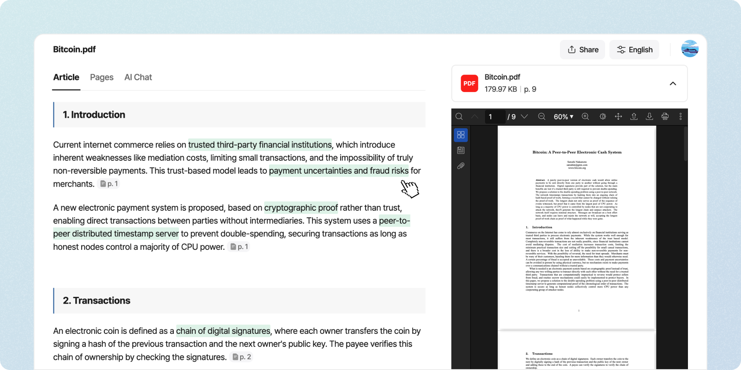Download the PDF from the viewer toolbar

click(x=649, y=116)
